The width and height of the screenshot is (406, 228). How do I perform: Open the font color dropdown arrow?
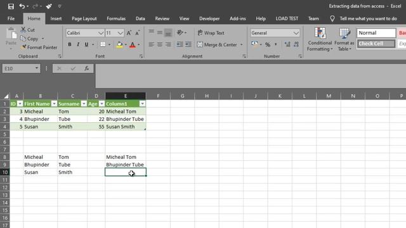click(x=139, y=44)
